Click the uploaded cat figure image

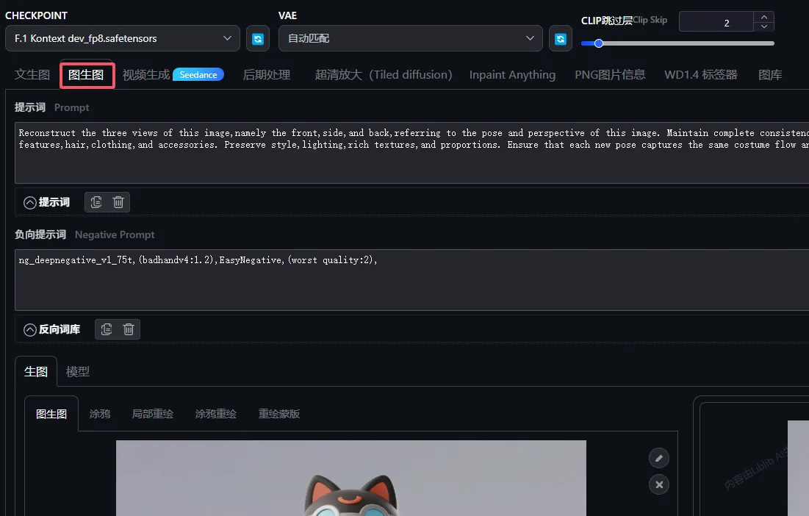coord(350,478)
